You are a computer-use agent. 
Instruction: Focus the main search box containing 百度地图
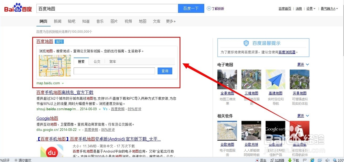click(107, 9)
